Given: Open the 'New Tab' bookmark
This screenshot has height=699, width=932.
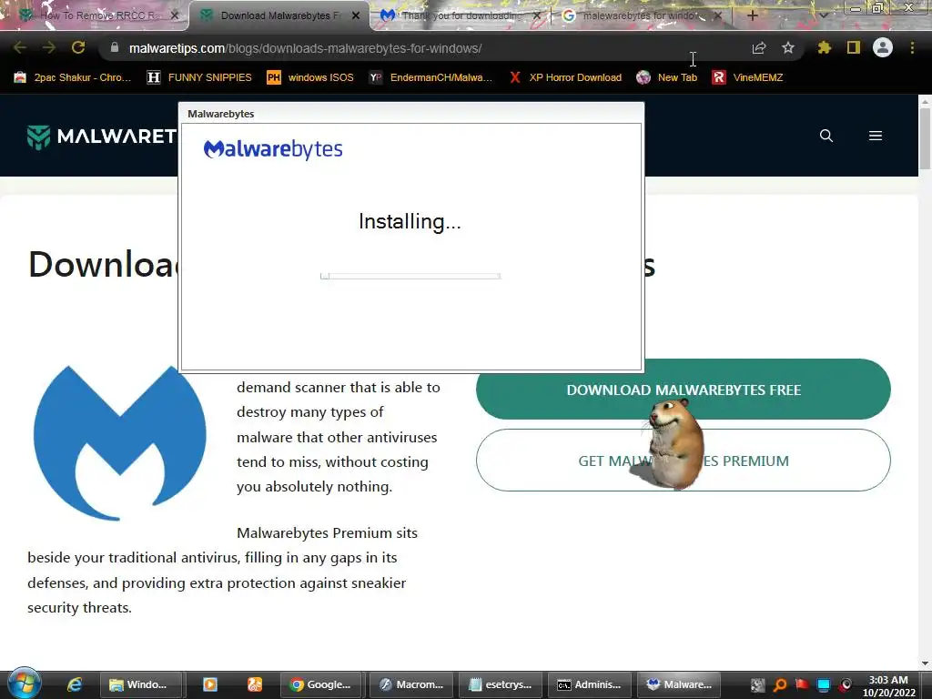Looking at the screenshot, I should [667, 77].
